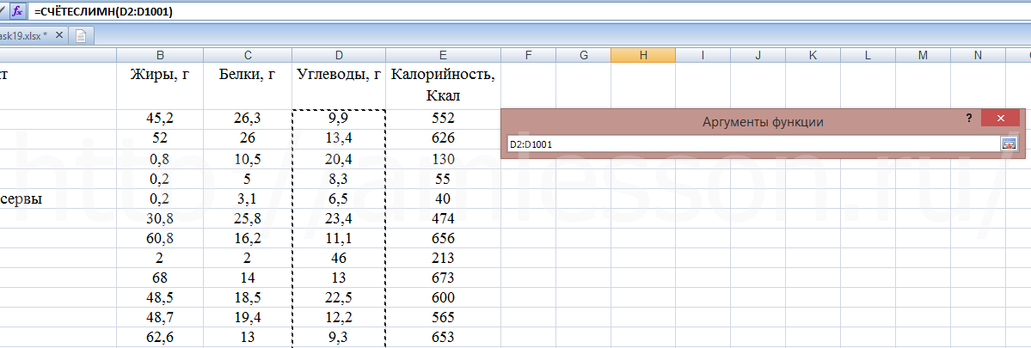Click the expand dialog icon in Аргументы функции
Screen dimensions: 1031x348
(x=1009, y=143)
